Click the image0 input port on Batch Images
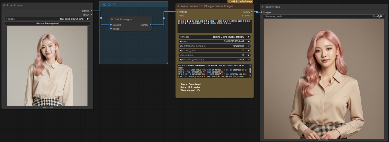Screen dimensions: 389x142 111,25
